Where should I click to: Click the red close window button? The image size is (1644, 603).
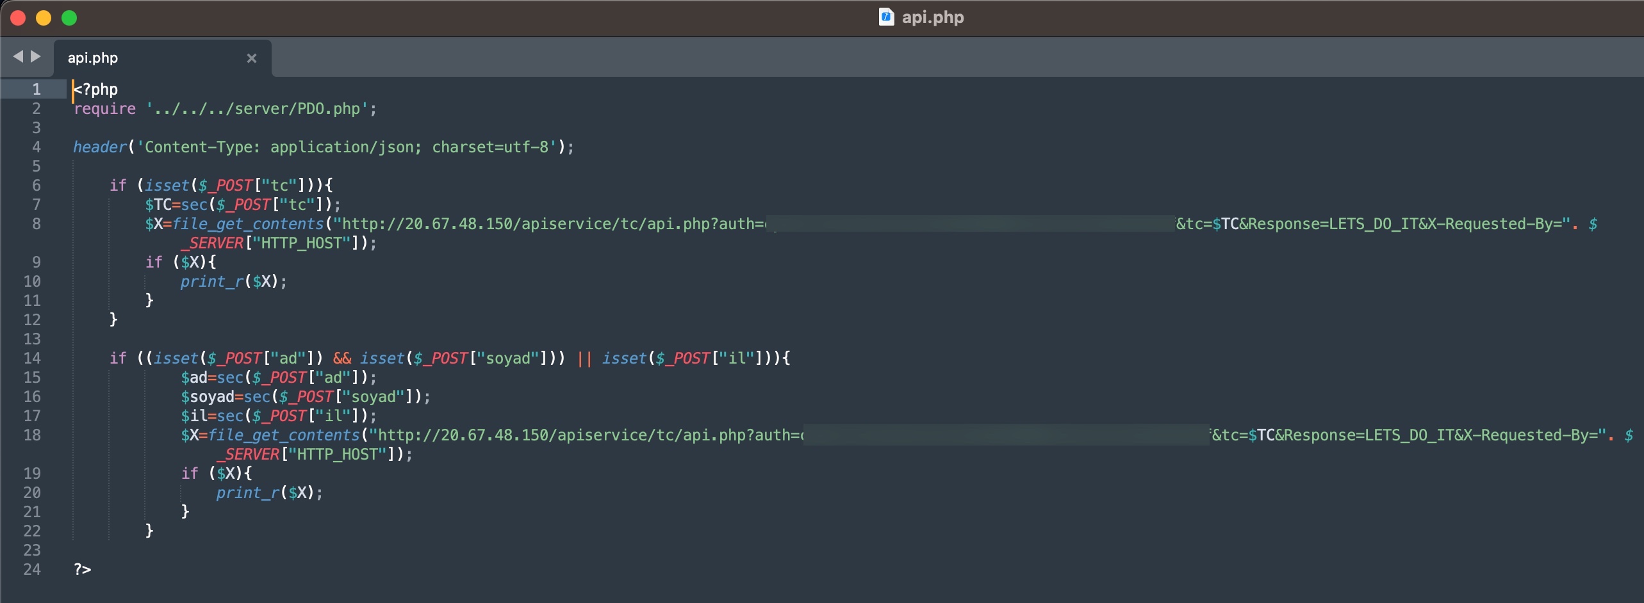point(18,18)
